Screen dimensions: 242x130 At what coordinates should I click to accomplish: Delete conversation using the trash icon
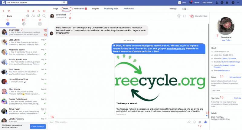[179, 16]
